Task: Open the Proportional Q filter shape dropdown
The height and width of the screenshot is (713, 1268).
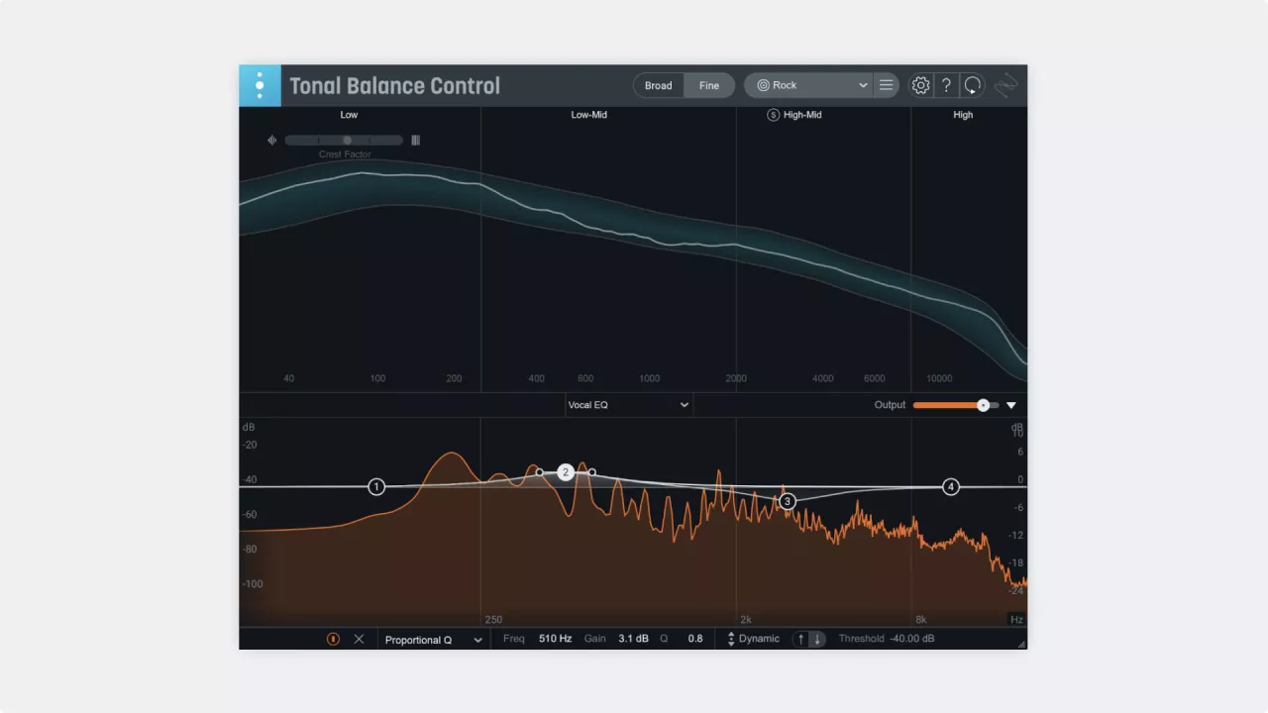Action: point(433,640)
